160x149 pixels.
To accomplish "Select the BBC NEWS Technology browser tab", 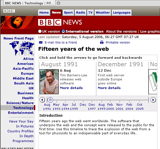I will (x=29, y=3).
